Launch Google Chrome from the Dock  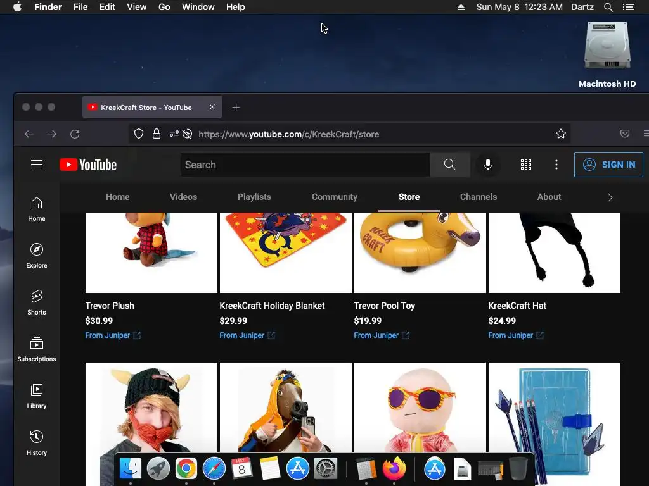186,469
